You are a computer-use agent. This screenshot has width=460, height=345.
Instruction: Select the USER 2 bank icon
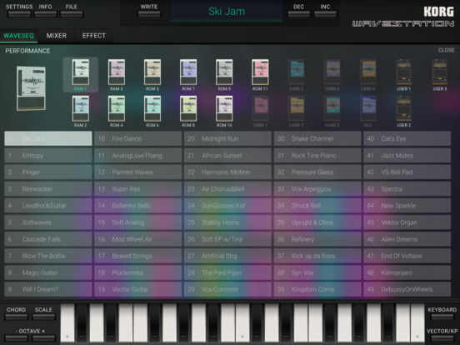click(x=404, y=108)
